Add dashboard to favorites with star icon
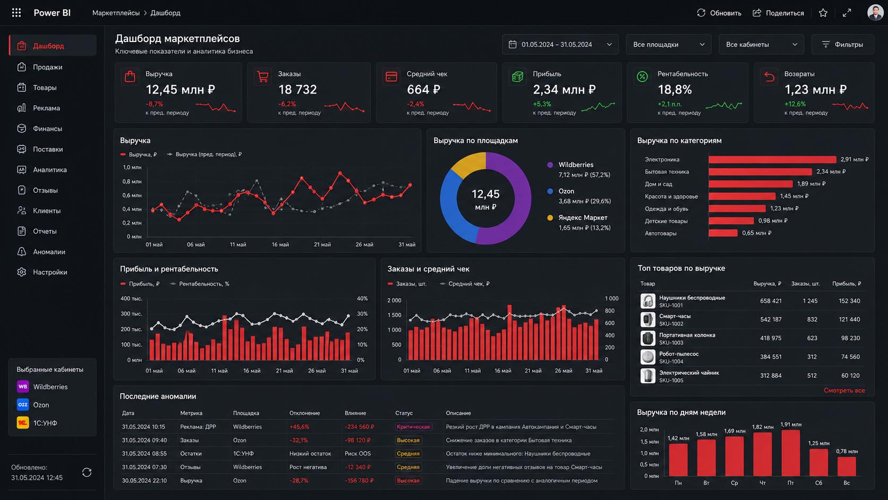This screenshot has height=500, width=888. [823, 13]
